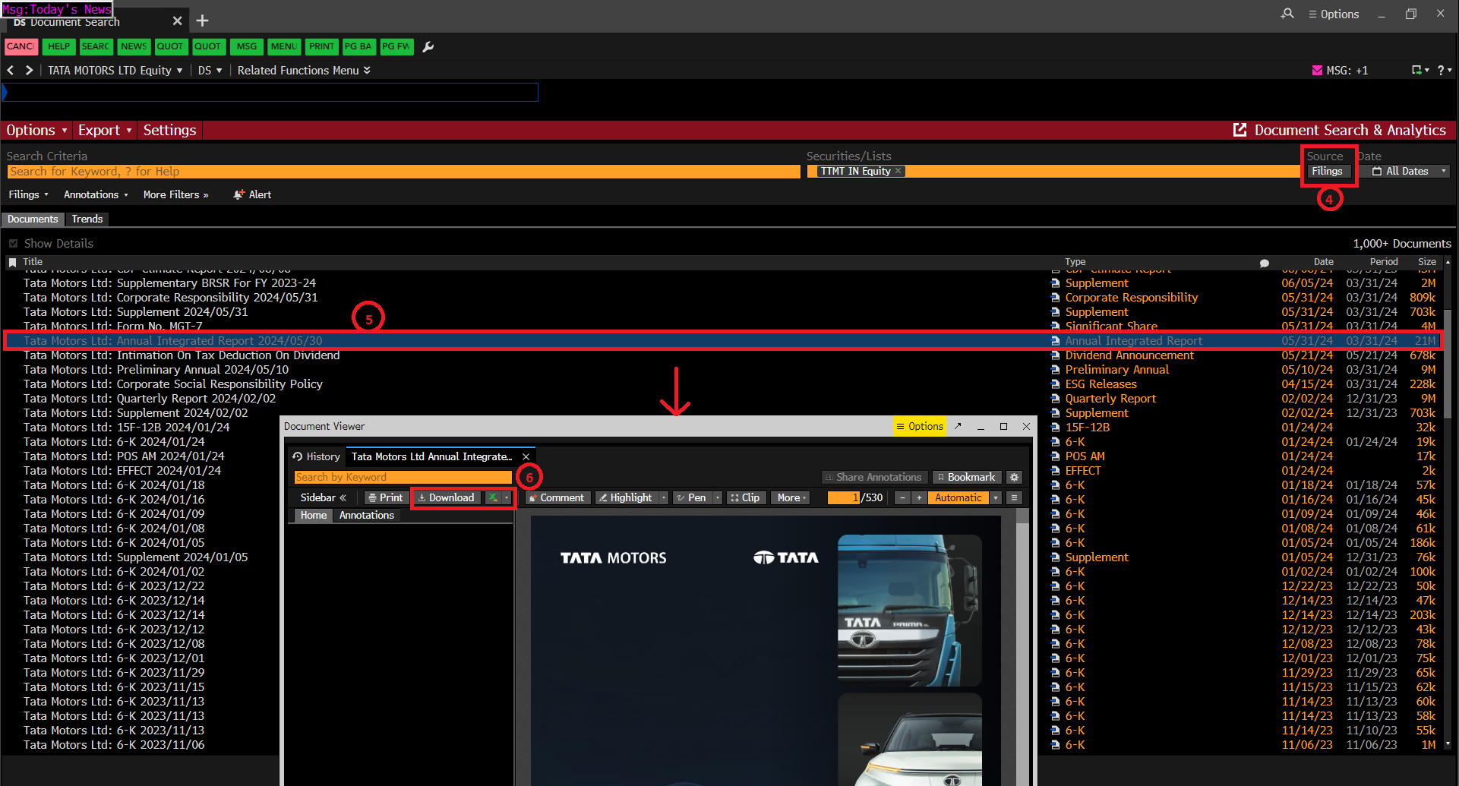Click the gear icon in the Document Viewer
Image resolution: width=1459 pixels, height=786 pixels.
tap(1014, 477)
